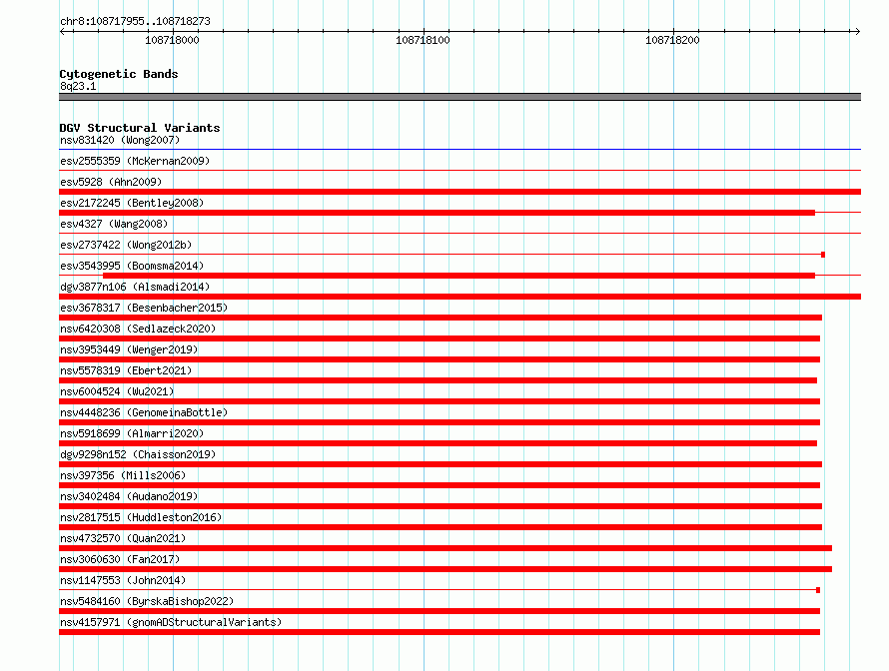Click the red bar of nsv3402484 (Audano2019)

pos(441,506)
